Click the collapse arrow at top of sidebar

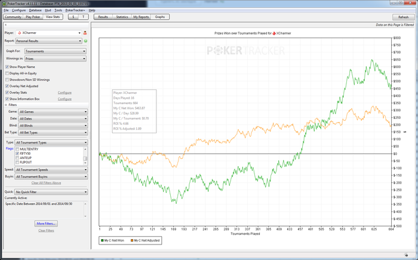click(5, 25)
